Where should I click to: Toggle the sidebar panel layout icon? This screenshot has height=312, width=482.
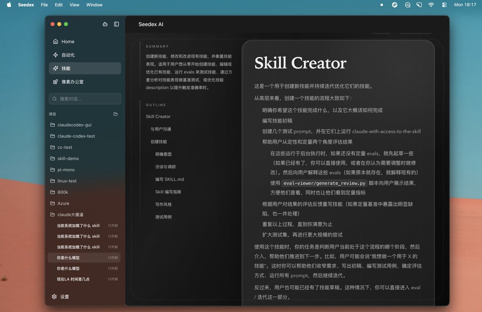(x=116, y=24)
